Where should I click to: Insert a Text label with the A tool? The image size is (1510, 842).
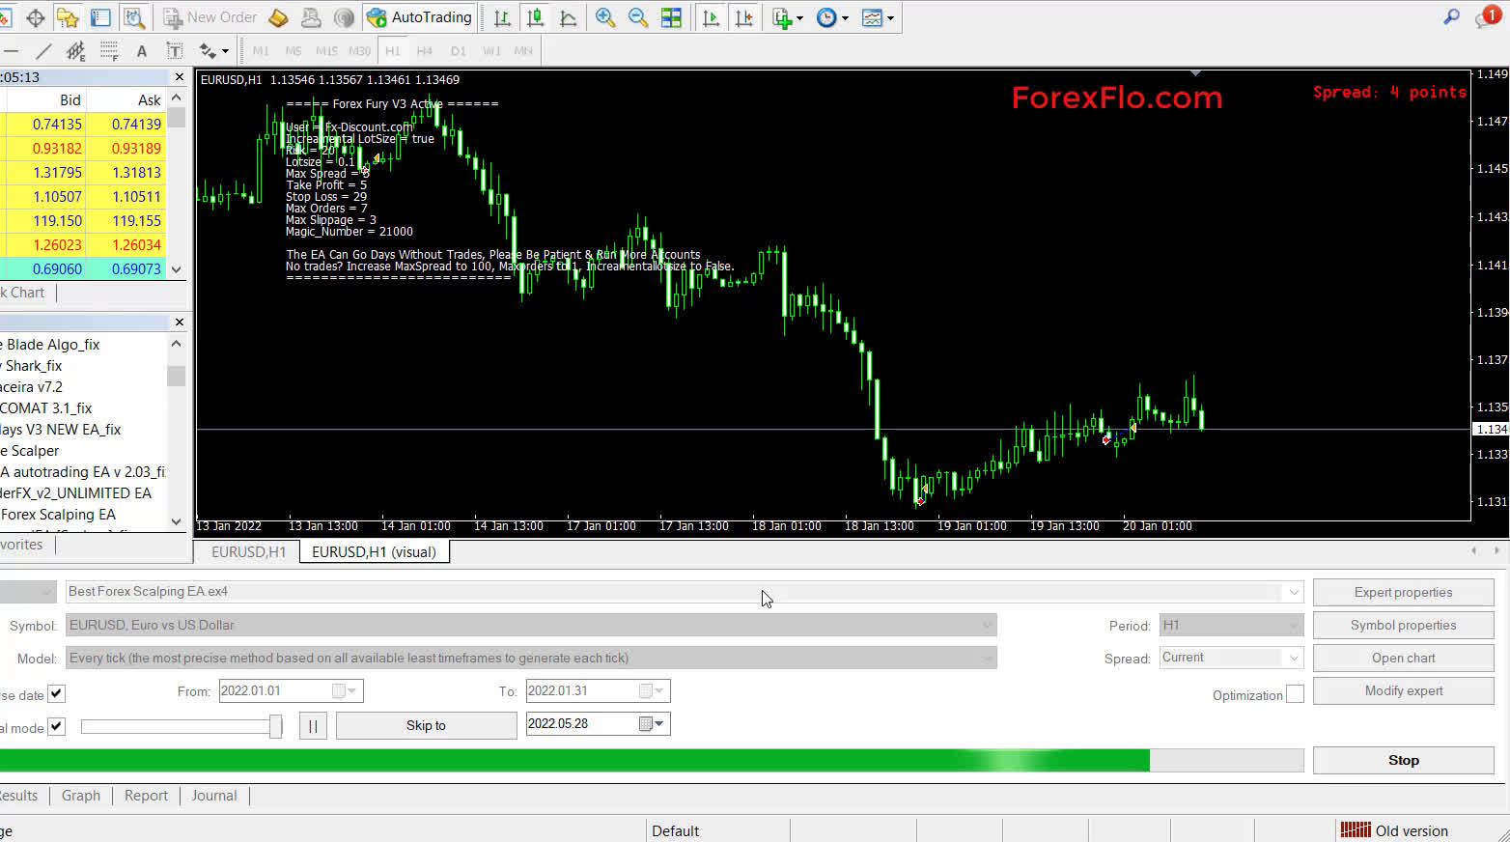coord(141,50)
